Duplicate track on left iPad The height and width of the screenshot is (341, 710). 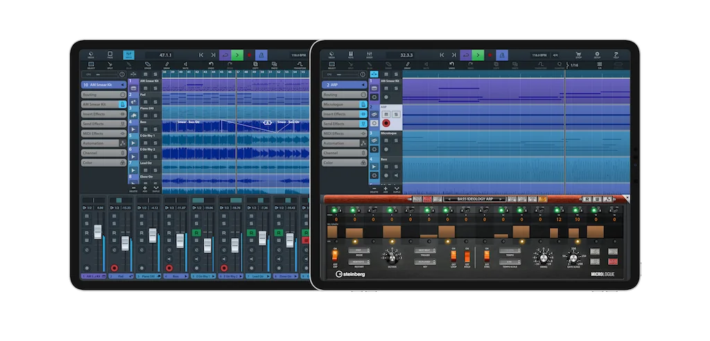tap(156, 189)
